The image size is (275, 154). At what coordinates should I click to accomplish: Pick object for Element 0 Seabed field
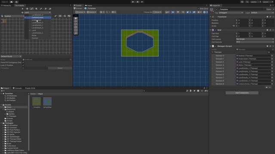click(x=272, y=56)
